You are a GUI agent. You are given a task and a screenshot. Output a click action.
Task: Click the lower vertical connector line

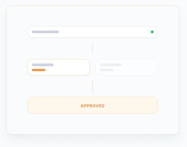[x=92, y=86]
